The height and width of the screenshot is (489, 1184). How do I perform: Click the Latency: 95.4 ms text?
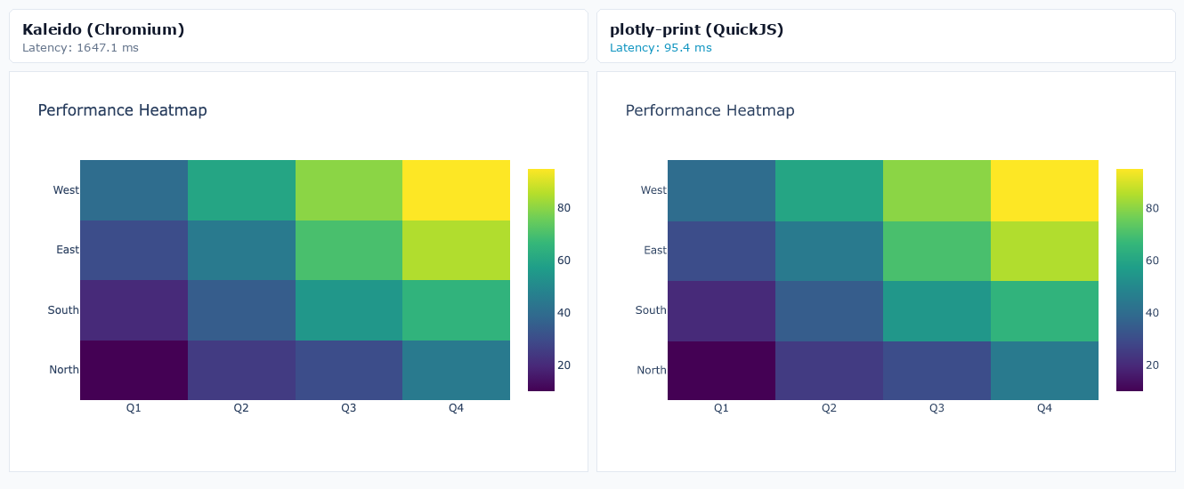click(661, 48)
